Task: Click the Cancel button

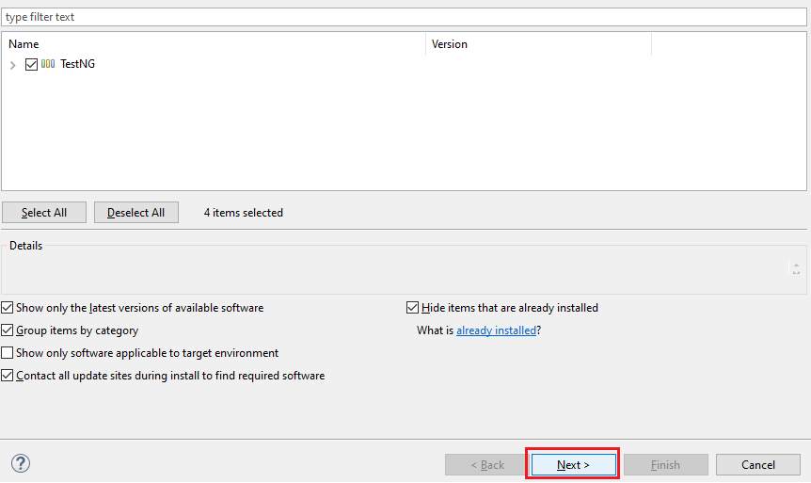Action: click(757, 464)
